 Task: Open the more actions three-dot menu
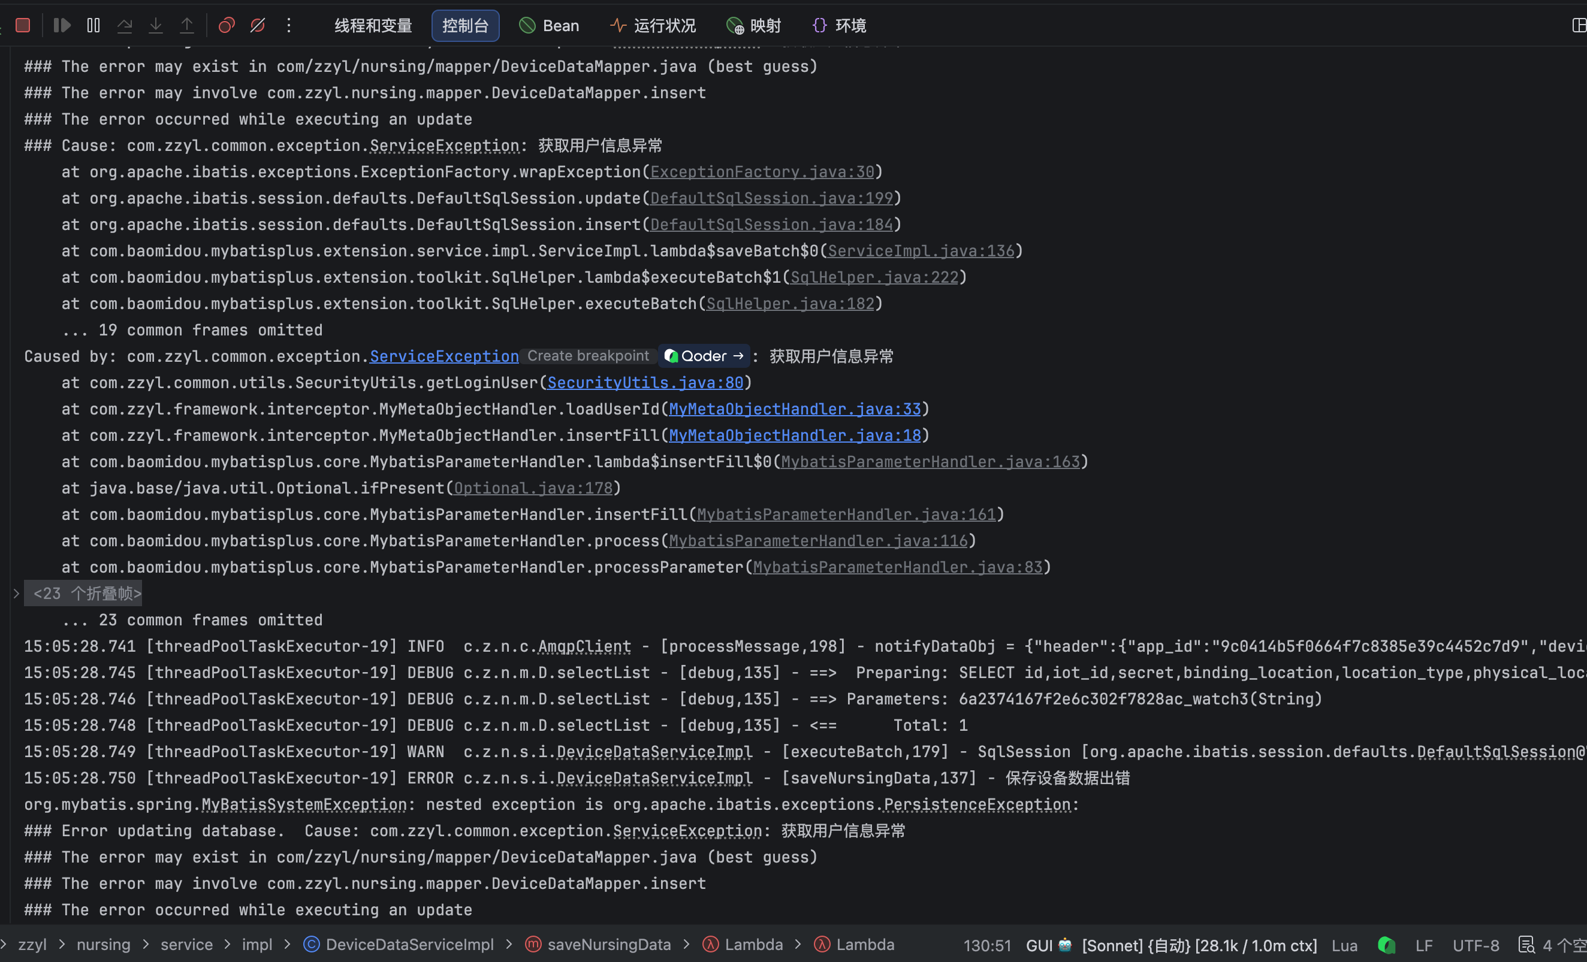[289, 25]
